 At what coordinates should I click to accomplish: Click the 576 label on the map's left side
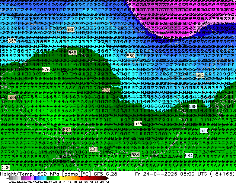click(46, 69)
